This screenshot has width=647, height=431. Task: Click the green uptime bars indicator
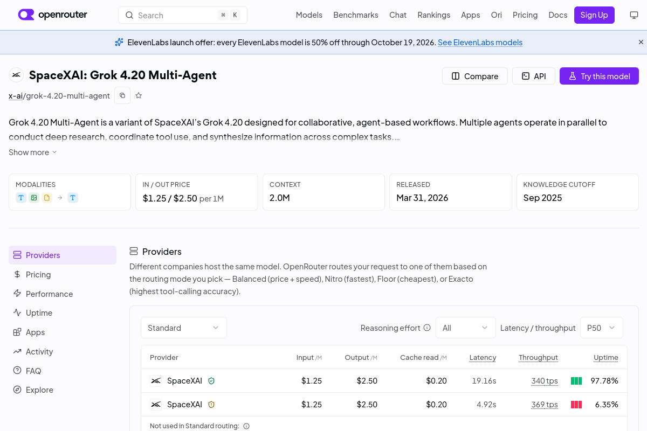point(576,381)
